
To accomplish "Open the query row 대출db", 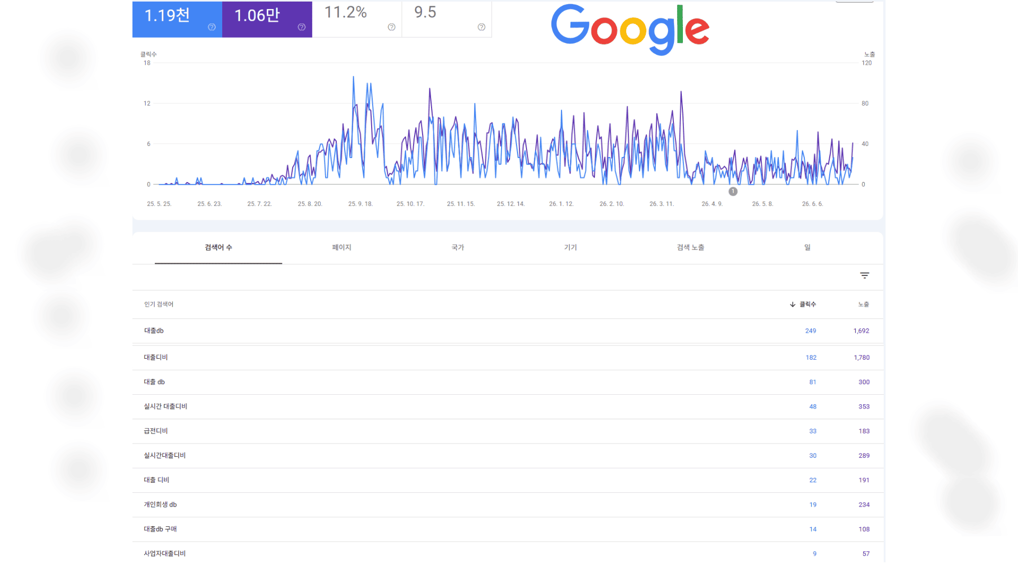I will click(x=508, y=331).
